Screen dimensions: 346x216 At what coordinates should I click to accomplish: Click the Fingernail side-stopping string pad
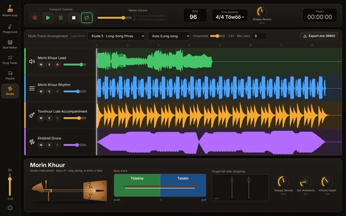tap(240, 188)
